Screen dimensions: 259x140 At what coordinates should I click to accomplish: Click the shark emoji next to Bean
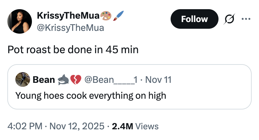(x=63, y=80)
